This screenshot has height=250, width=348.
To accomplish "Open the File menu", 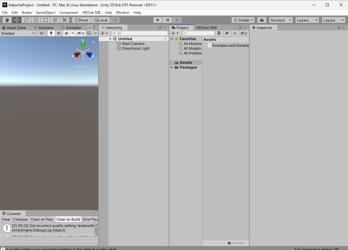I will click(5, 13).
